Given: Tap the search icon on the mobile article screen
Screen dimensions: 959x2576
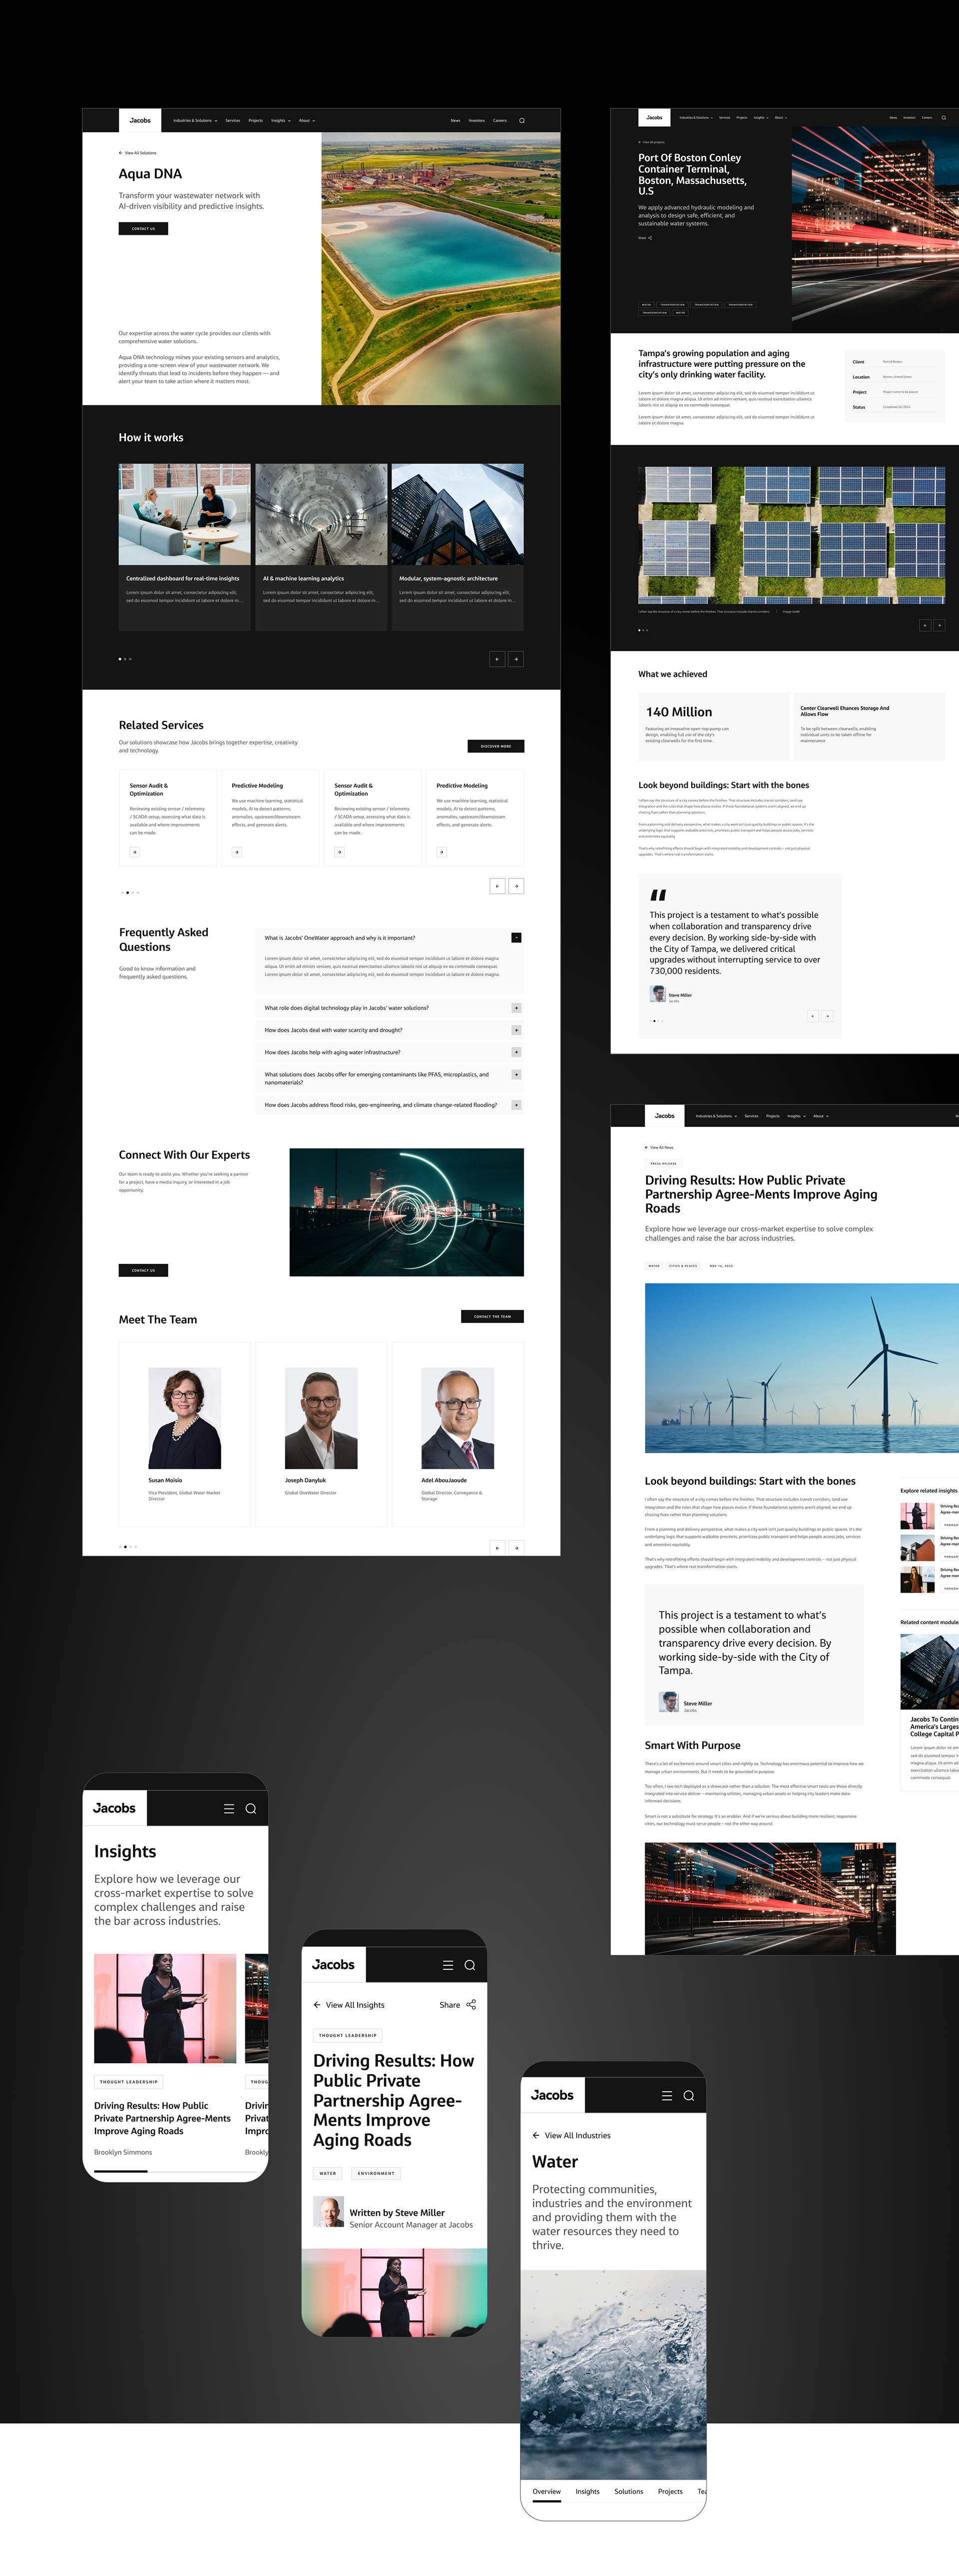Looking at the screenshot, I should 470,1965.
